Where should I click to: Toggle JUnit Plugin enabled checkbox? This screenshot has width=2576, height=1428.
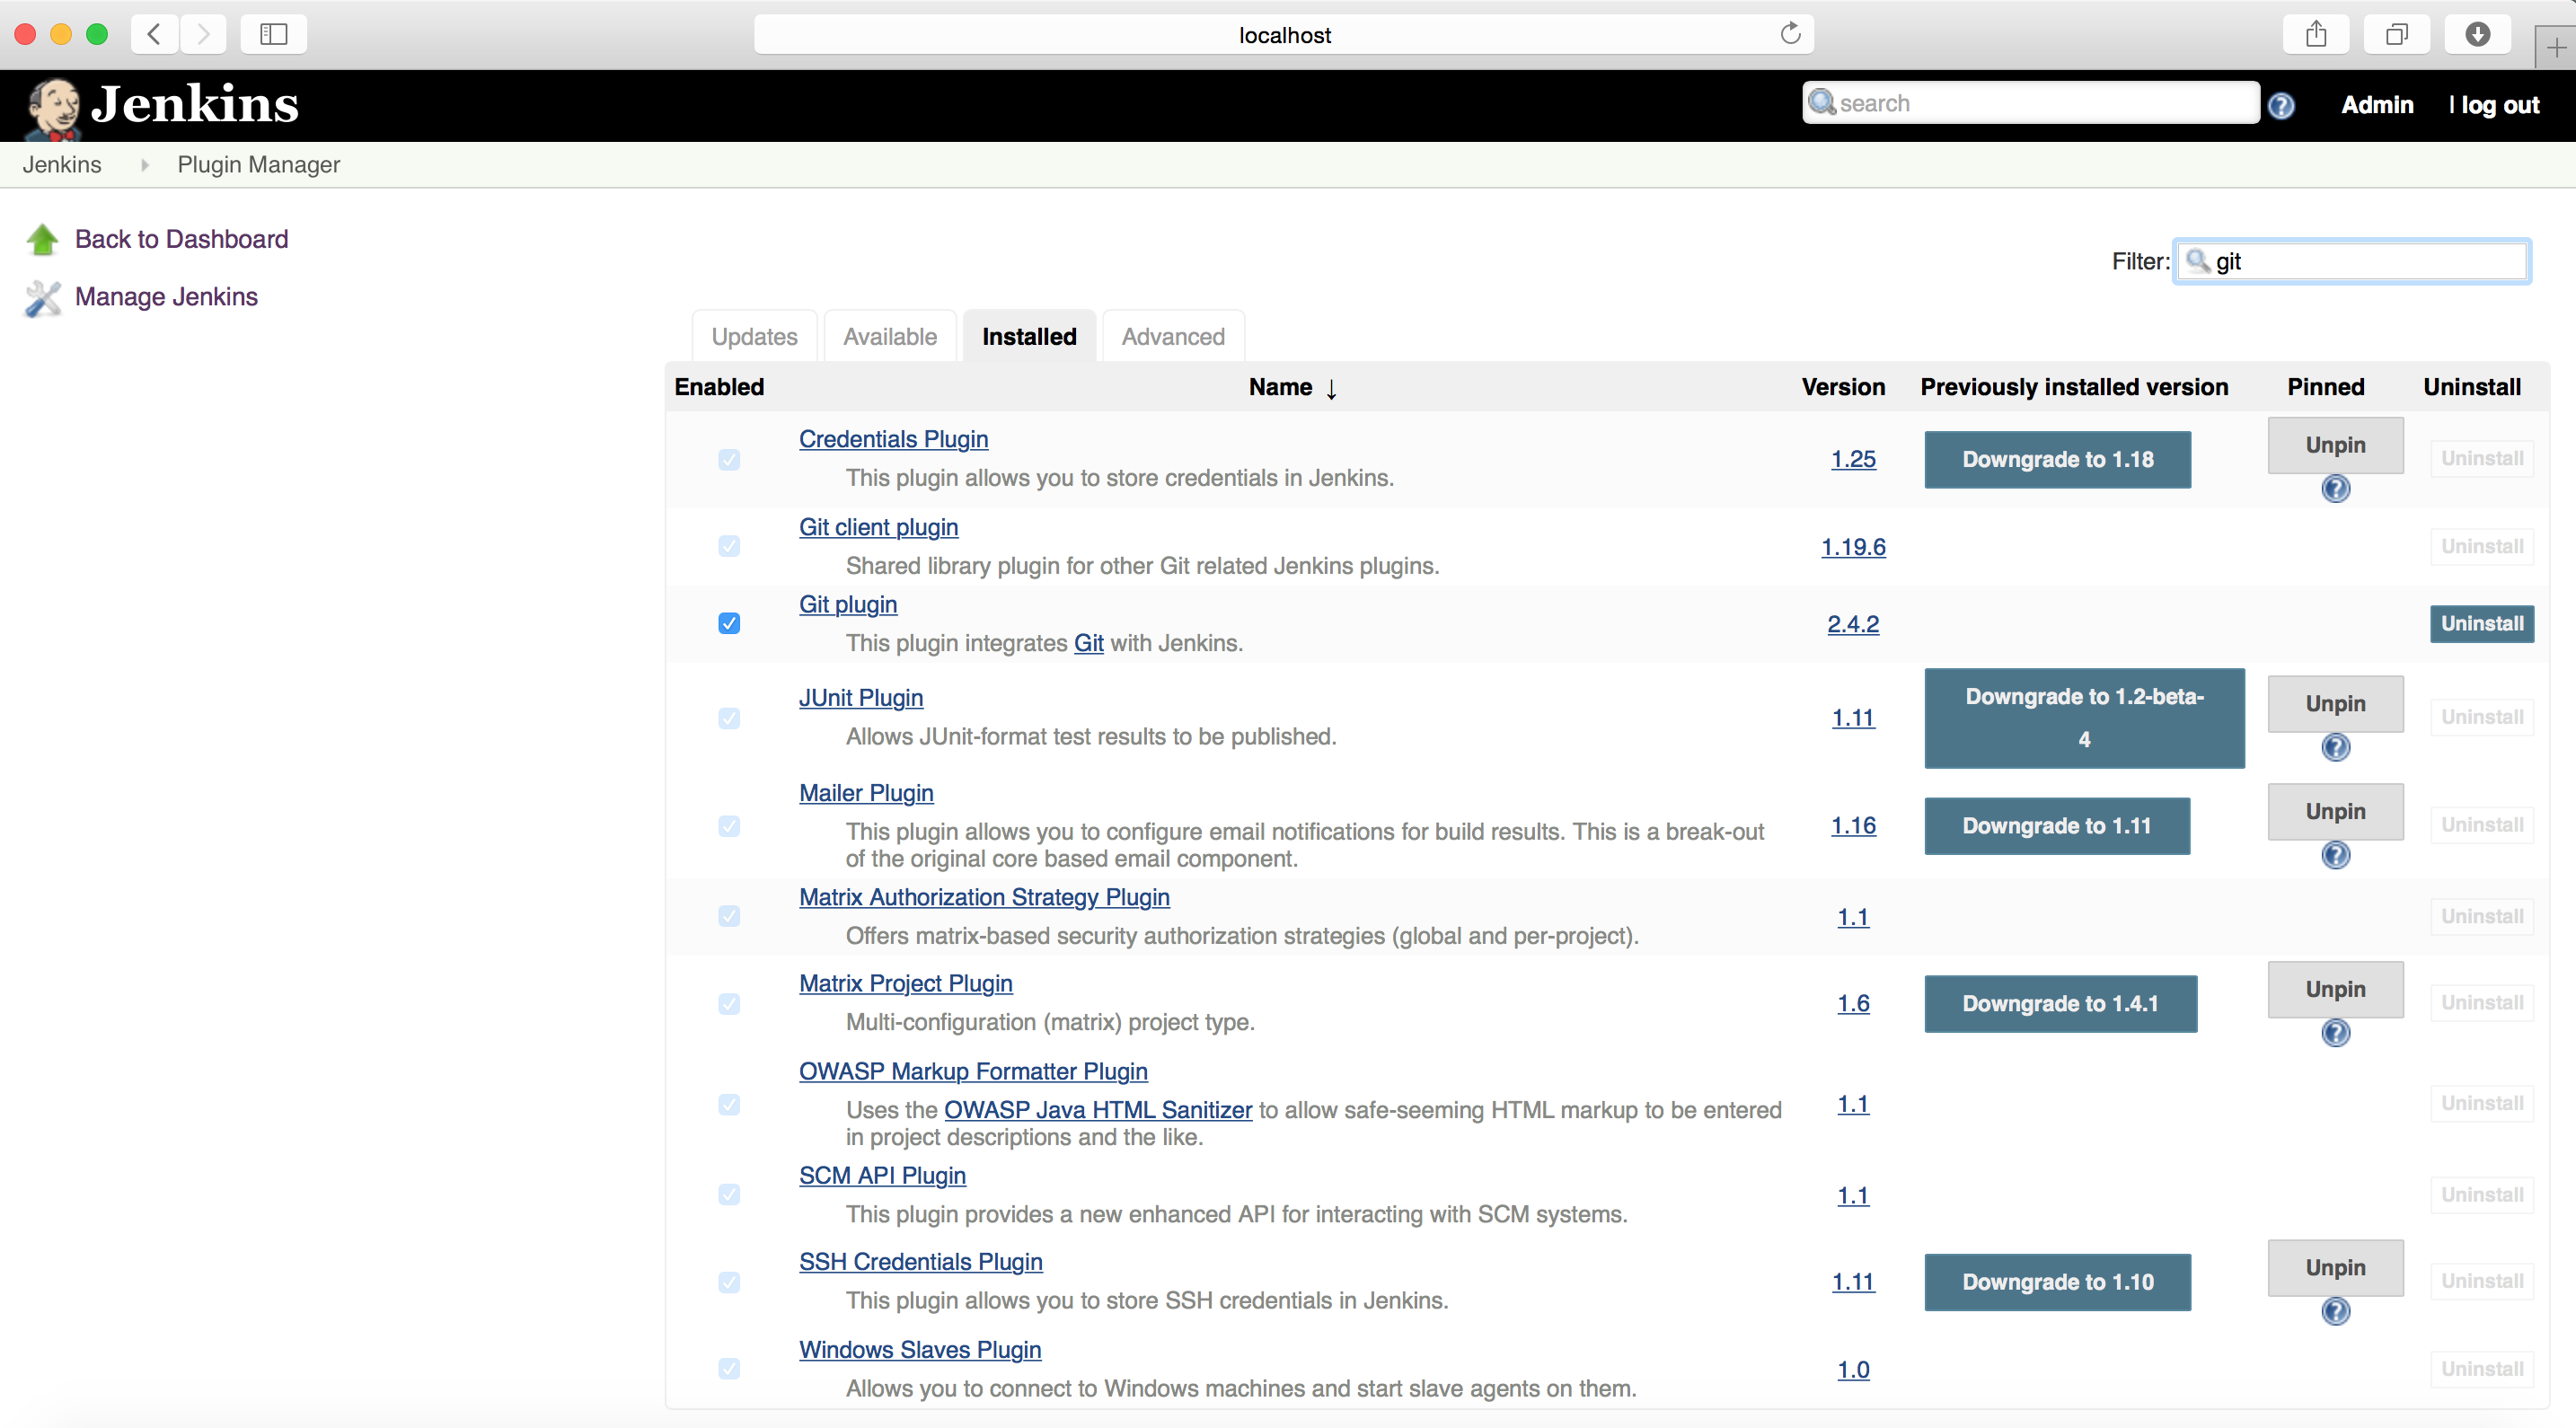(729, 718)
